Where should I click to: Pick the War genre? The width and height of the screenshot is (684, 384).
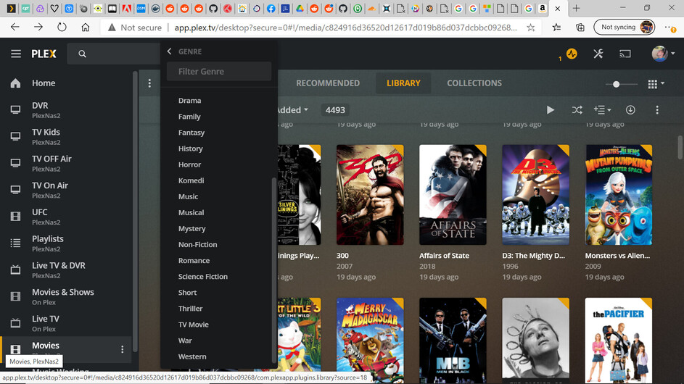[185, 341]
